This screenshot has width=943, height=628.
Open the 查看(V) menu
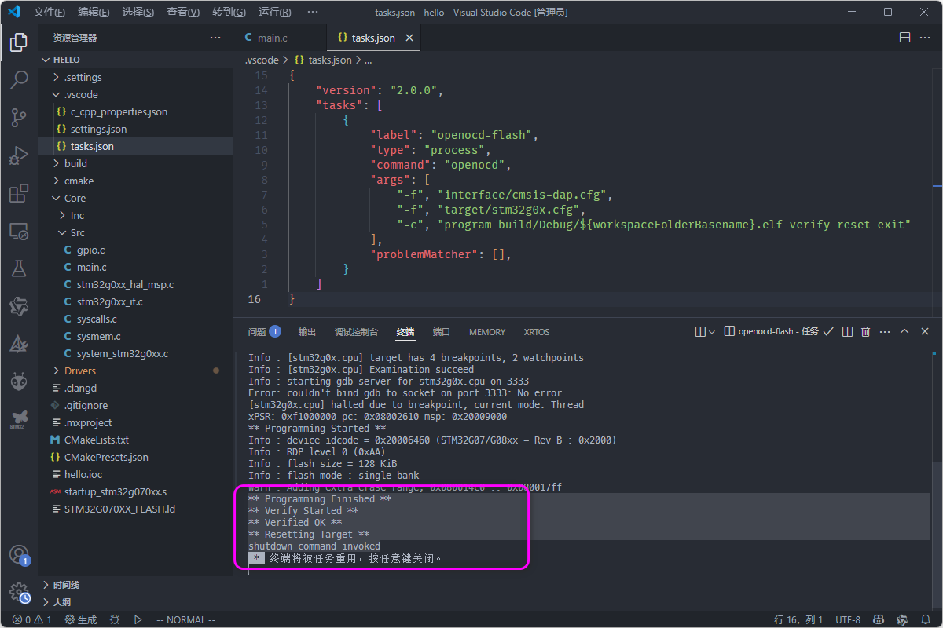pyautogui.click(x=183, y=13)
